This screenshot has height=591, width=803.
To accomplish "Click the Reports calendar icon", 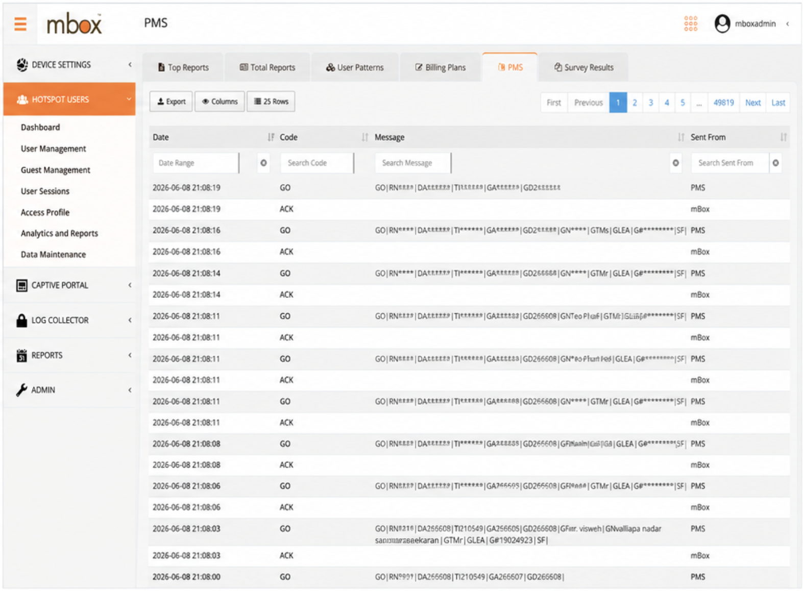I will click(x=21, y=355).
